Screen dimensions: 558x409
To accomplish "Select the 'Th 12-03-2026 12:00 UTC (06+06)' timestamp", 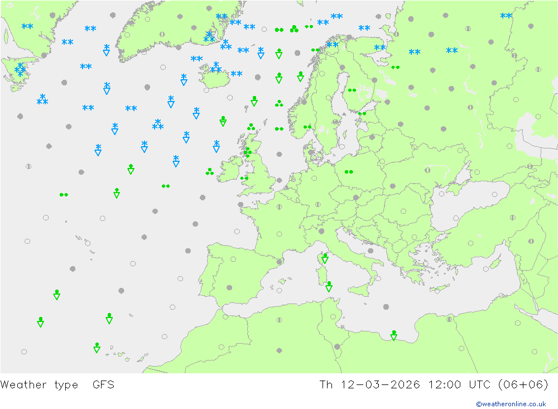I will 434,385.
